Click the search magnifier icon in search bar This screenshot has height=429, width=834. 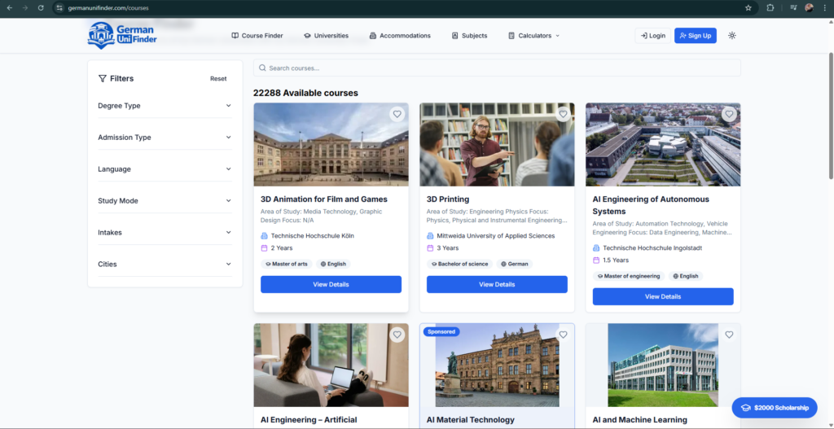[x=262, y=68]
